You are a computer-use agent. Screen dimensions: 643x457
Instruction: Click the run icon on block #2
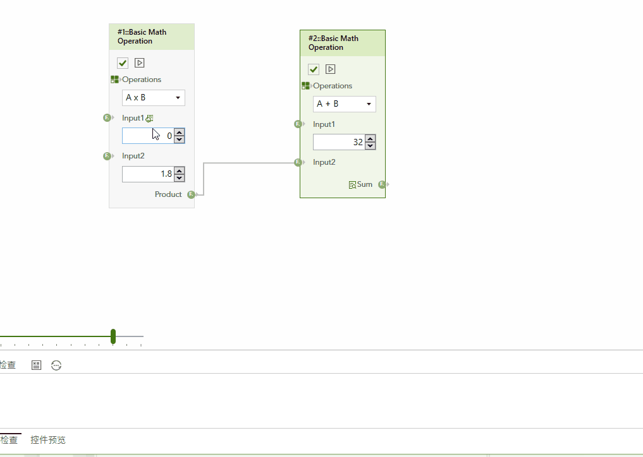(331, 69)
